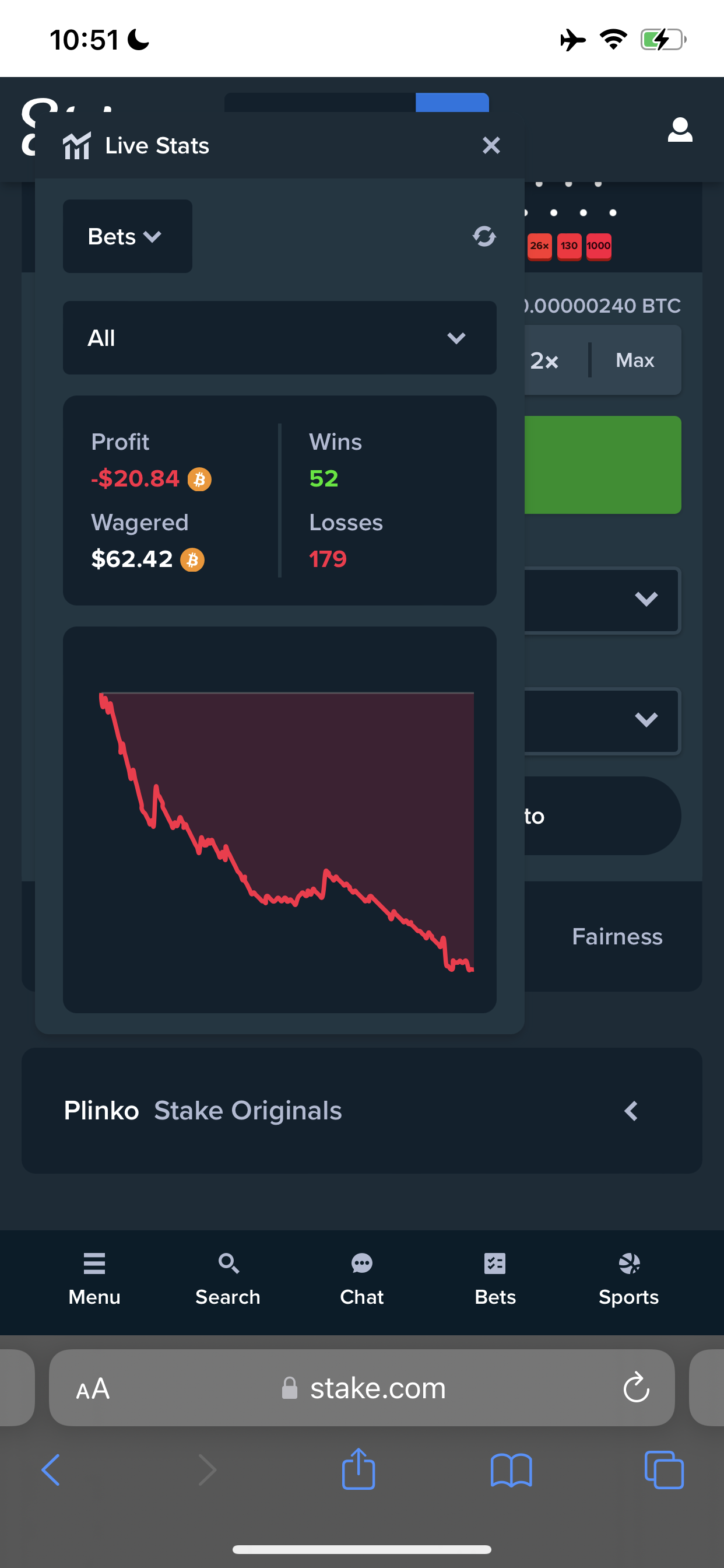Open Safari bookmarks icon
Screen dimensions: 724x1568
(x=511, y=1470)
